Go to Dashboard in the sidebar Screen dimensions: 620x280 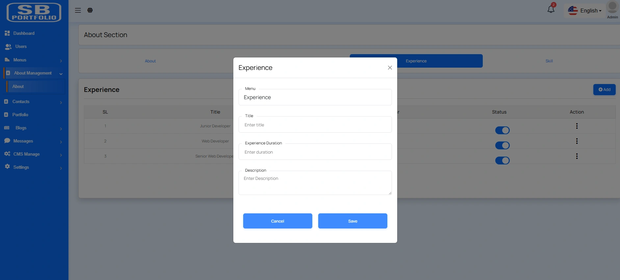click(24, 33)
